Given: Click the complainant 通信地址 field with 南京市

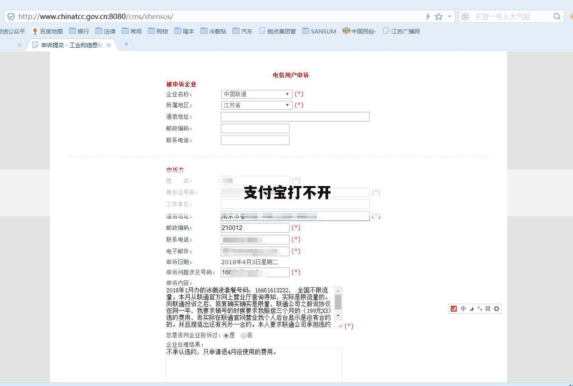Looking at the screenshot, I should click(x=295, y=216).
